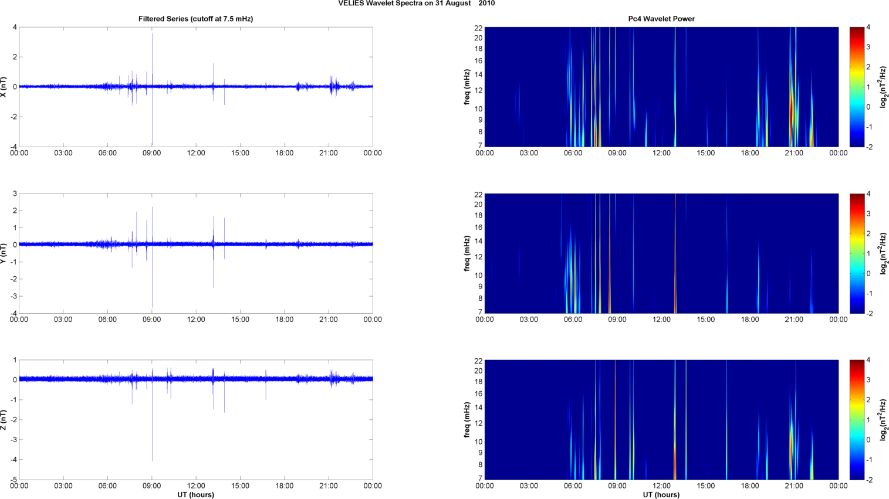The image size is (889, 499).
Task: Click UT (hours) label under Z series plot
Action: tap(195, 495)
